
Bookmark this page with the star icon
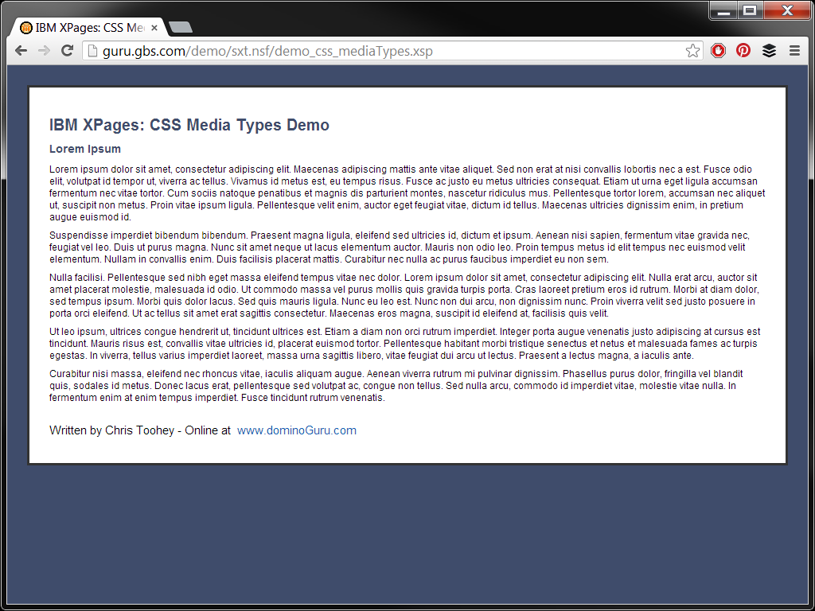(x=692, y=50)
